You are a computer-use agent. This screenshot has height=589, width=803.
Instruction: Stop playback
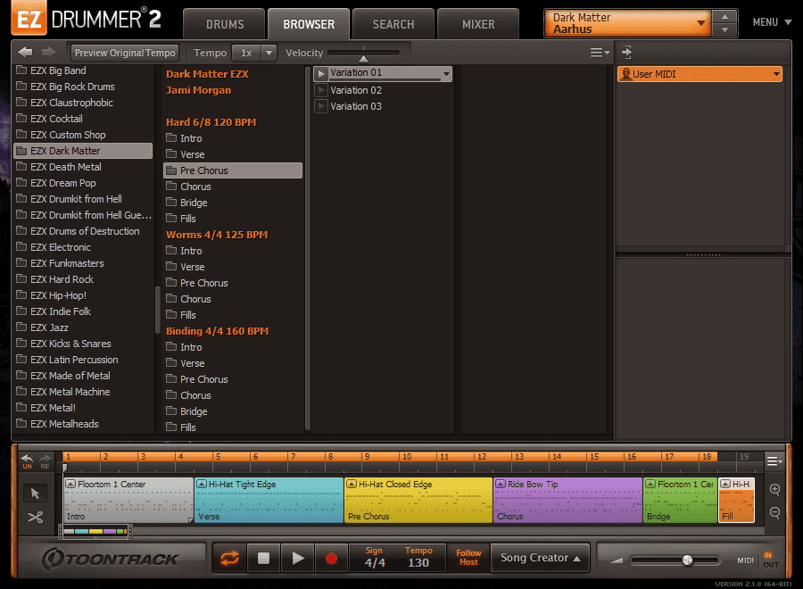264,558
